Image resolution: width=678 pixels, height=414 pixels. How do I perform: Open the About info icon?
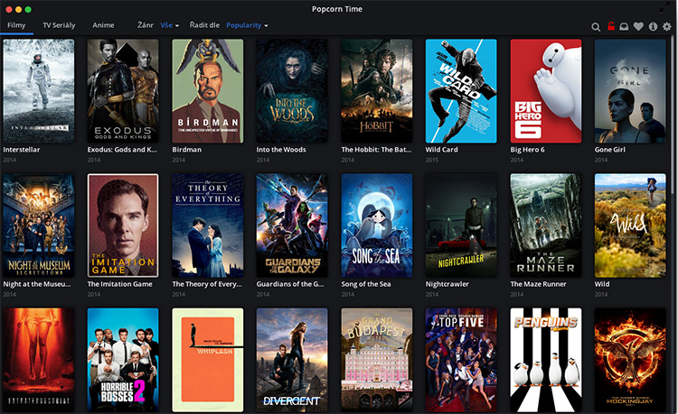coord(653,26)
